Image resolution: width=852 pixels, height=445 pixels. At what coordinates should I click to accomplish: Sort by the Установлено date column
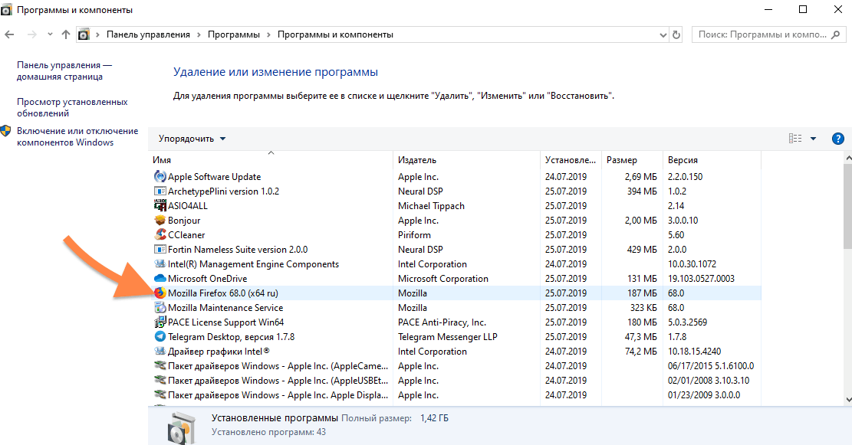click(x=571, y=160)
